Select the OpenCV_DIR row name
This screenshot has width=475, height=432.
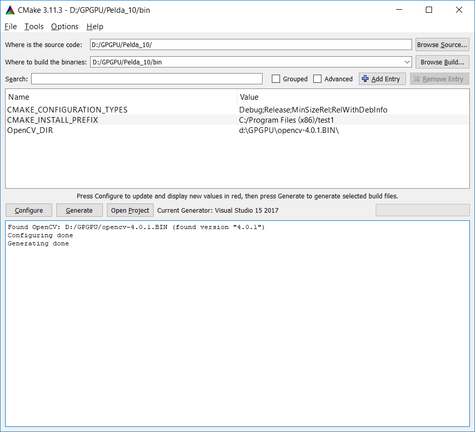tap(30, 130)
